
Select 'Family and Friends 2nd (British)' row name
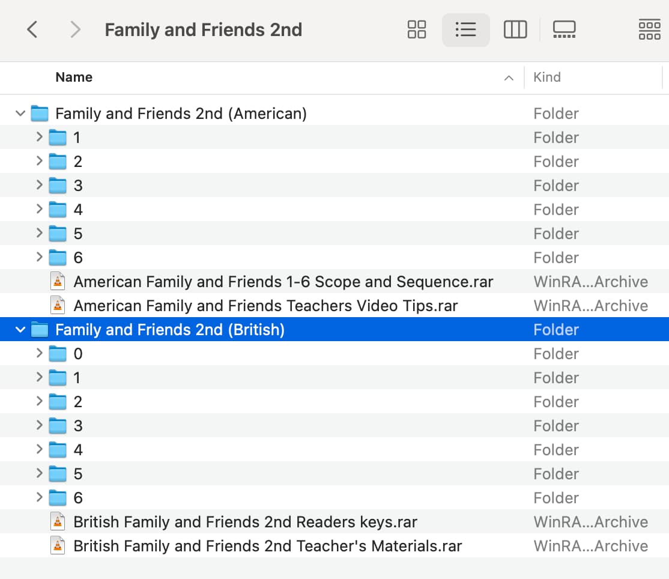170,329
